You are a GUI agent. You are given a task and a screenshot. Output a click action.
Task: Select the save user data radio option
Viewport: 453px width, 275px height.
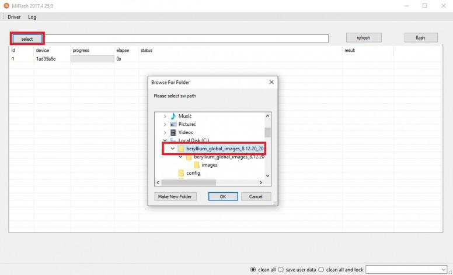[281, 270]
